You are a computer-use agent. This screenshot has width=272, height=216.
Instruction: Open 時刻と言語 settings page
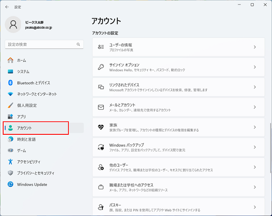click(27, 139)
